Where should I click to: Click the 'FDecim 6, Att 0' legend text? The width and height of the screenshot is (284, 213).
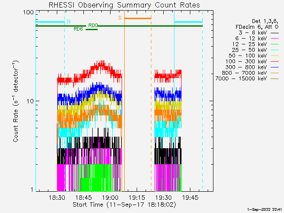point(257,27)
